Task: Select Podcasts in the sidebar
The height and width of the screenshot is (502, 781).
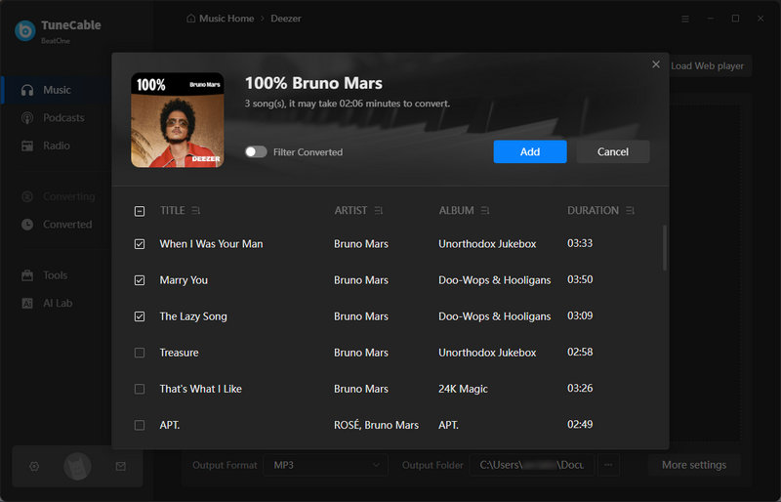Action: (63, 118)
